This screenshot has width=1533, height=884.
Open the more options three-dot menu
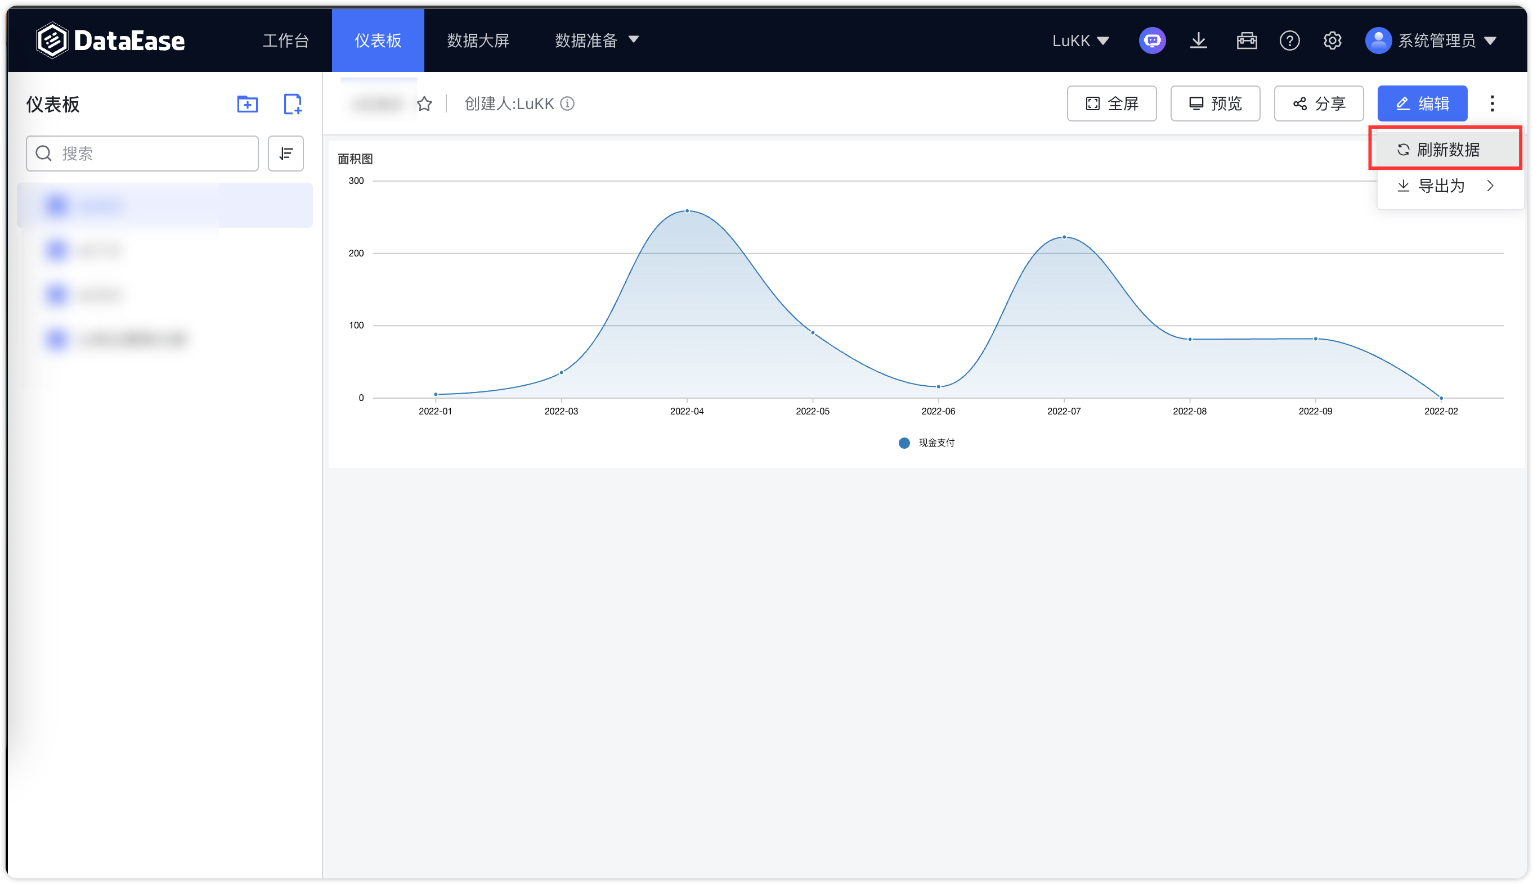pyautogui.click(x=1492, y=103)
